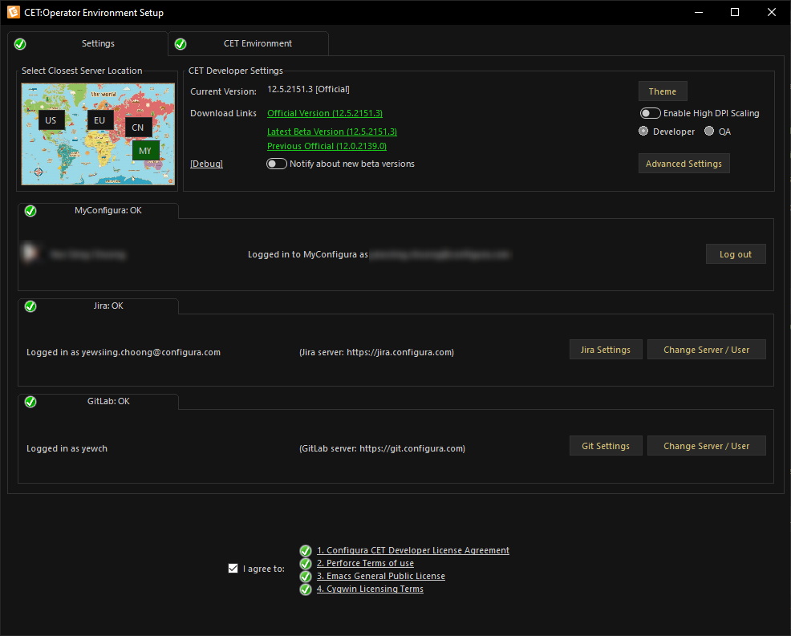
Task: Log out of MyConfigura
Action: point(736,254)
